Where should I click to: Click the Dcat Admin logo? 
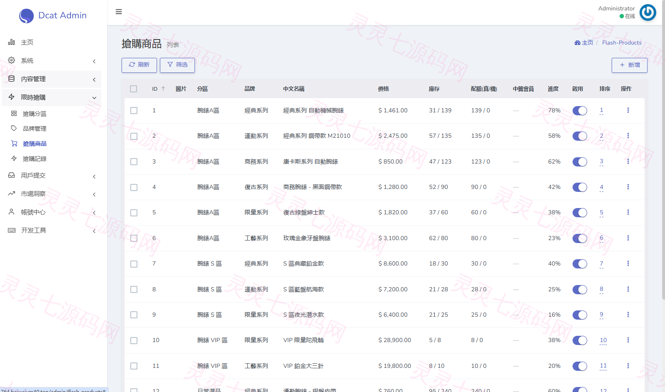click(x=53, y=15)
